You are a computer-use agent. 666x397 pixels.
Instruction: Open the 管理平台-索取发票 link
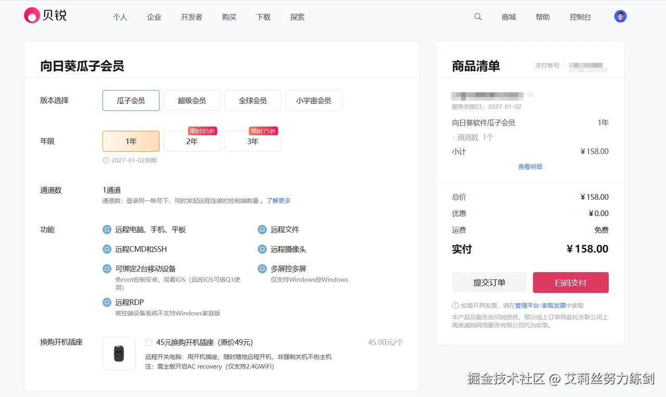(541, 305)
